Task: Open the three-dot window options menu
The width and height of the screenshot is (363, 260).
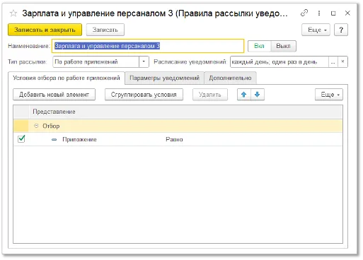Action: pos(319,13)
